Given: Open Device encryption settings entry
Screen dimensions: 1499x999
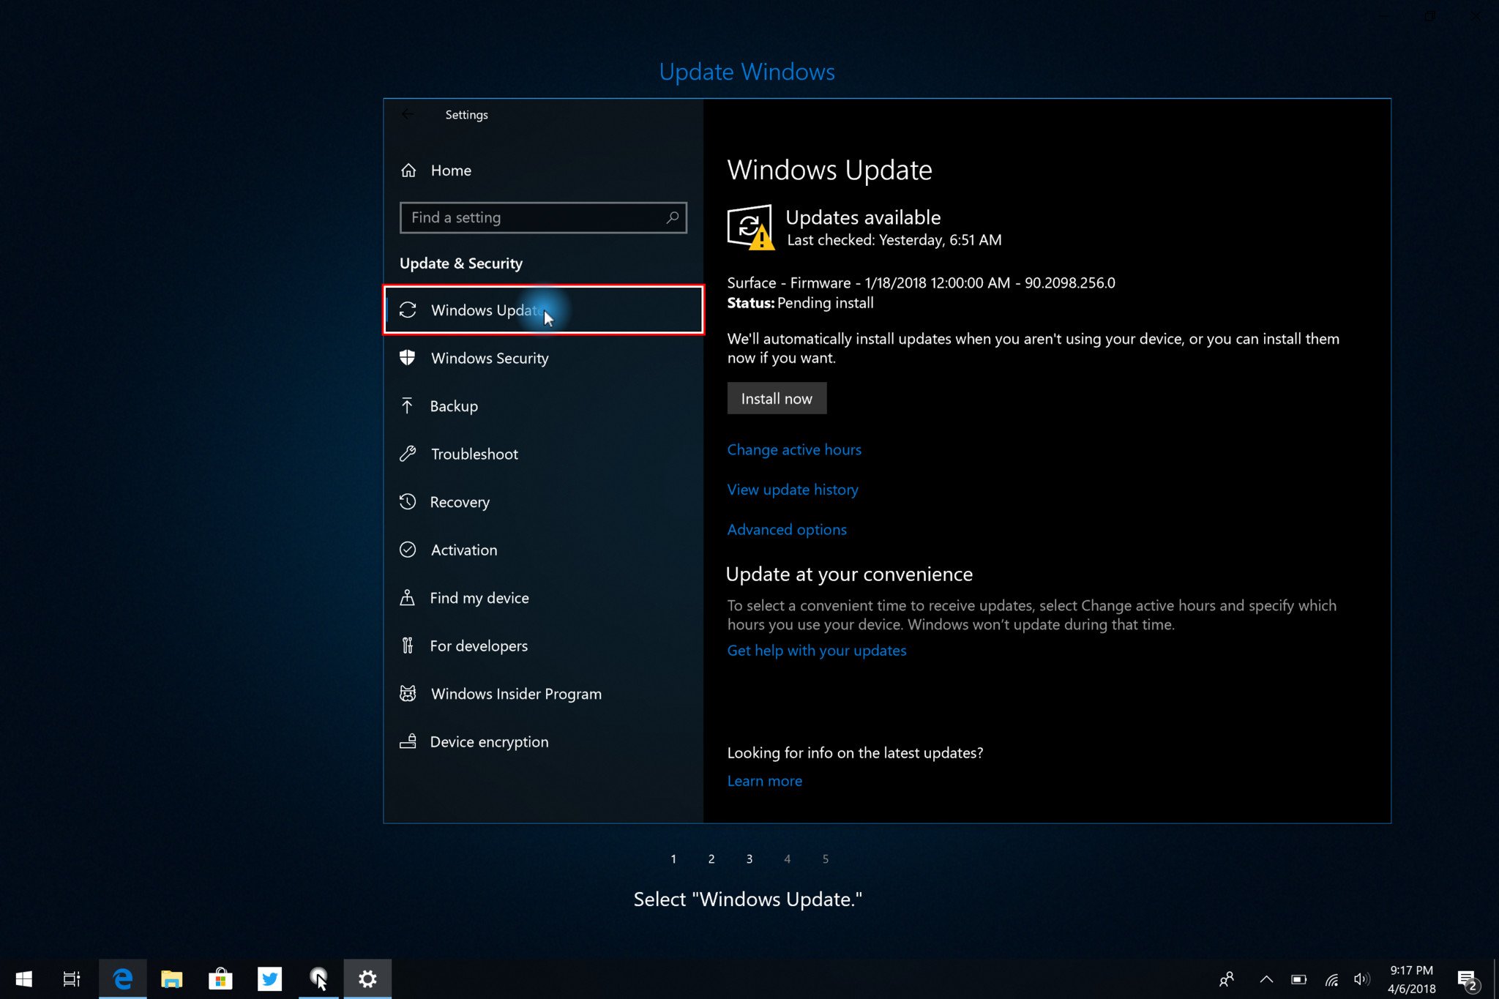Looking at the screenshot, I should click(488, 741).
